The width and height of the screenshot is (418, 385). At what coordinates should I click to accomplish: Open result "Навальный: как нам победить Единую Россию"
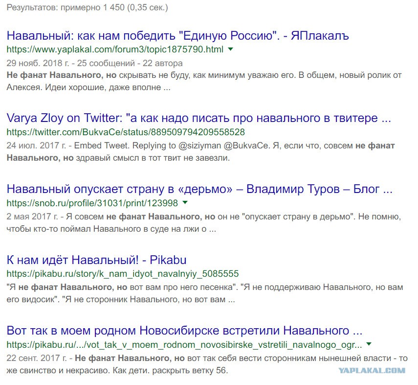(178, 36)
